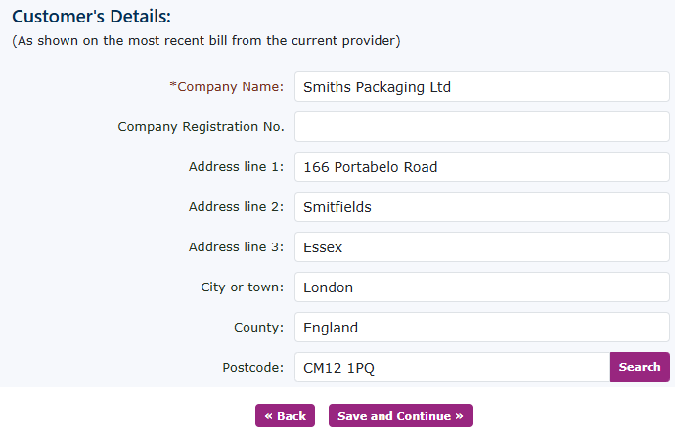The height and width of the screenshot is (442, 675).
Task: Click the Address line 1 label
Action: point(236,166)
